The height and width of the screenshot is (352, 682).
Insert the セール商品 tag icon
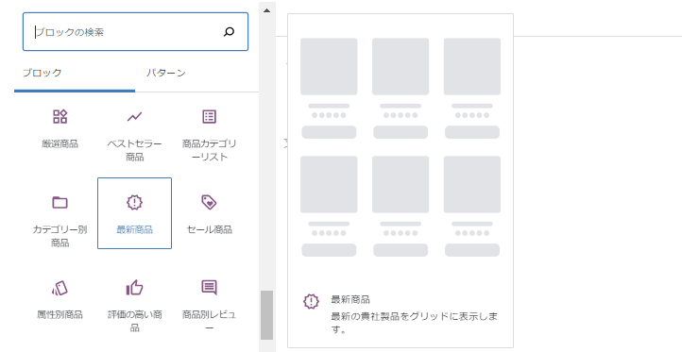[209, 202]
